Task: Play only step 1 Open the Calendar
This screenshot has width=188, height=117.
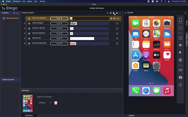Action: [x=112, y=18]
